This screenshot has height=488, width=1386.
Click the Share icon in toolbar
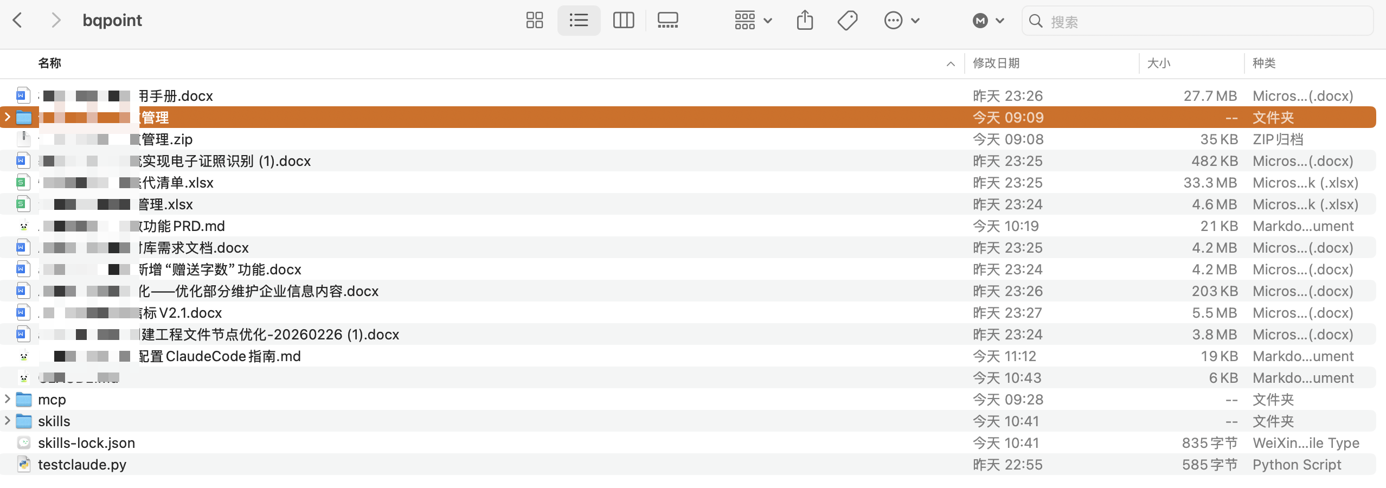(805, 21)
